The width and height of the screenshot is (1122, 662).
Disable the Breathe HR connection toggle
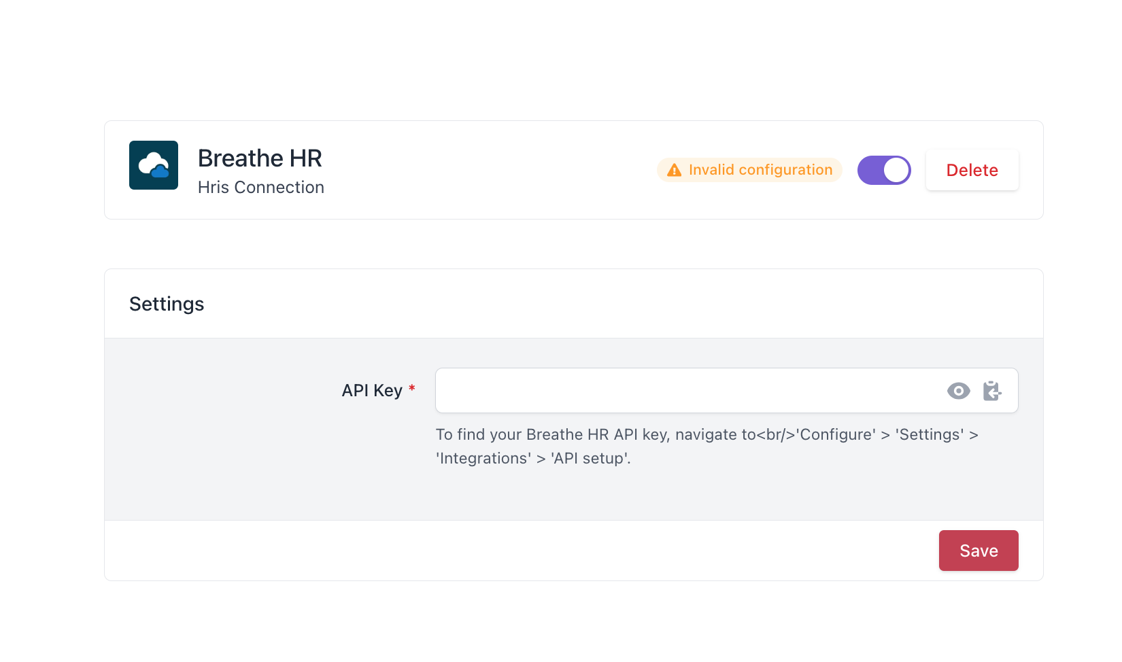click(x=884, y=170)
